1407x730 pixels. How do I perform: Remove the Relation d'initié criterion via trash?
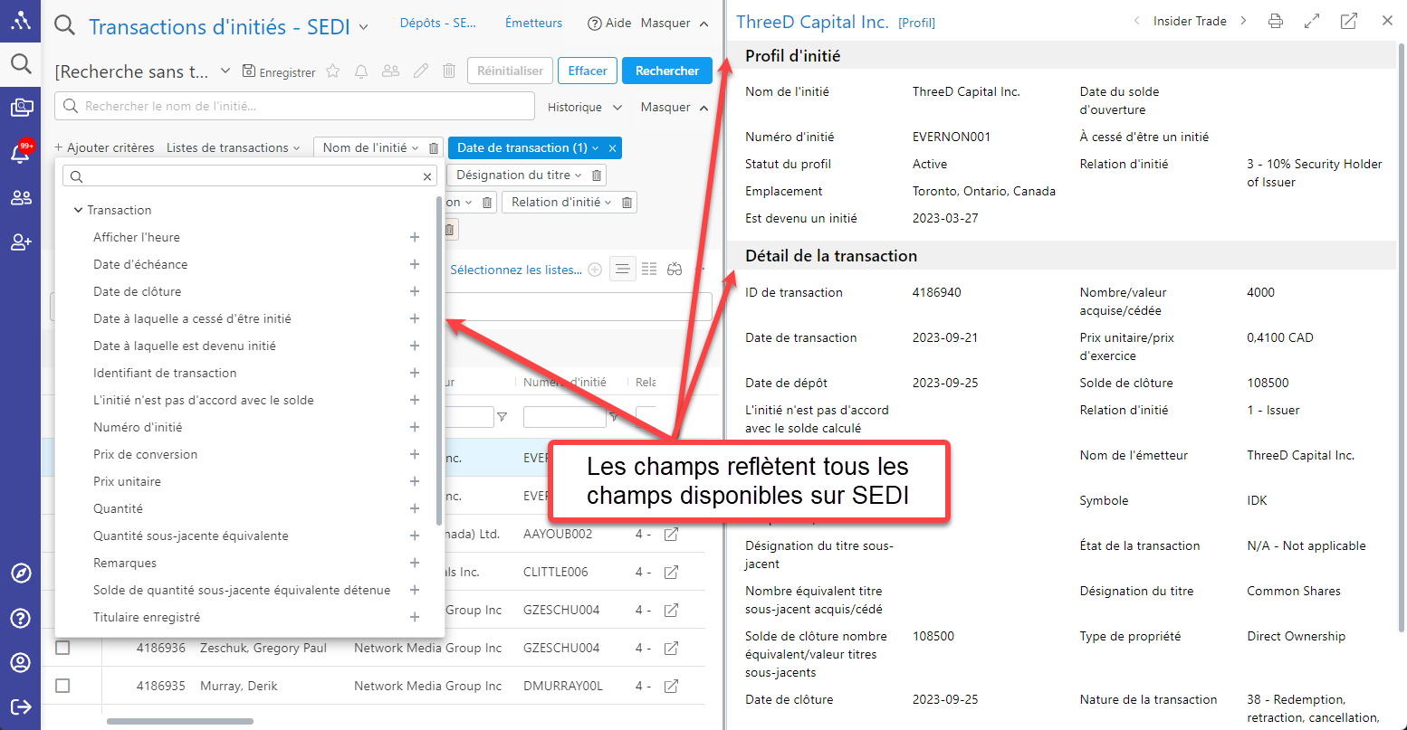627,203
